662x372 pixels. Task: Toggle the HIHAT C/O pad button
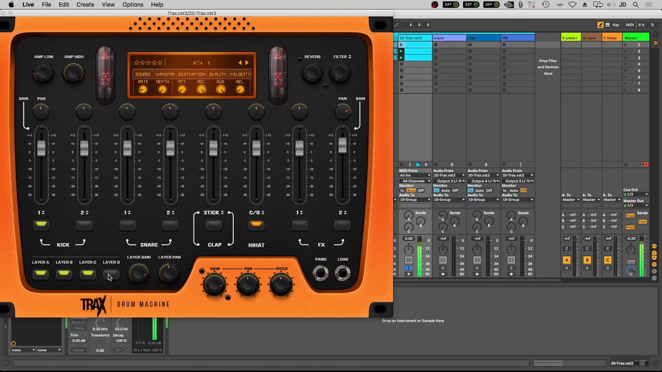pos(256,225)
